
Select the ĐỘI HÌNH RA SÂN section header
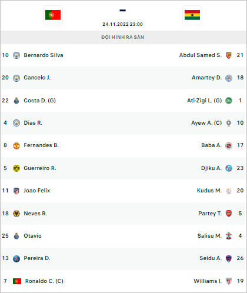[123, 37]
